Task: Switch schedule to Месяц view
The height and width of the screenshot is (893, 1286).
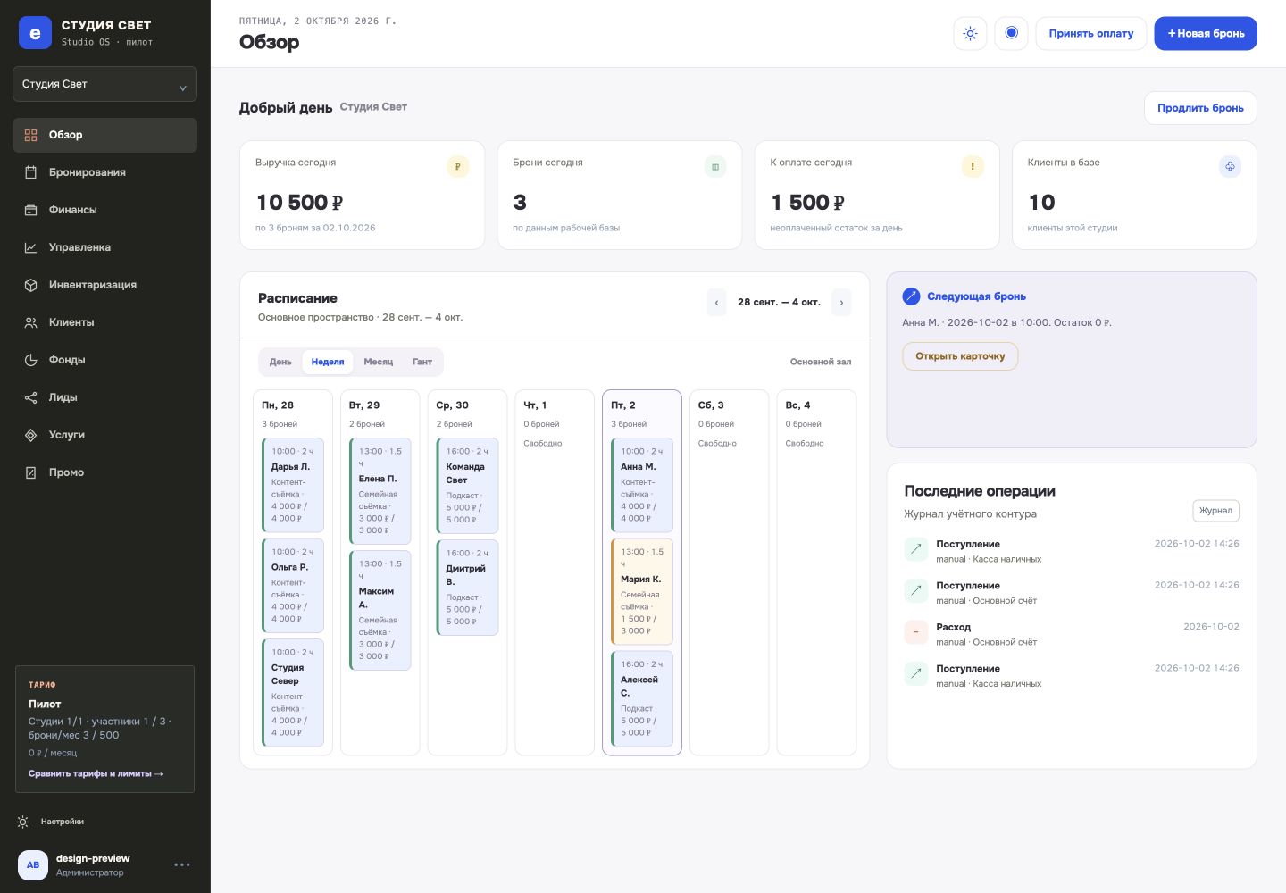Action: [379, 362]
